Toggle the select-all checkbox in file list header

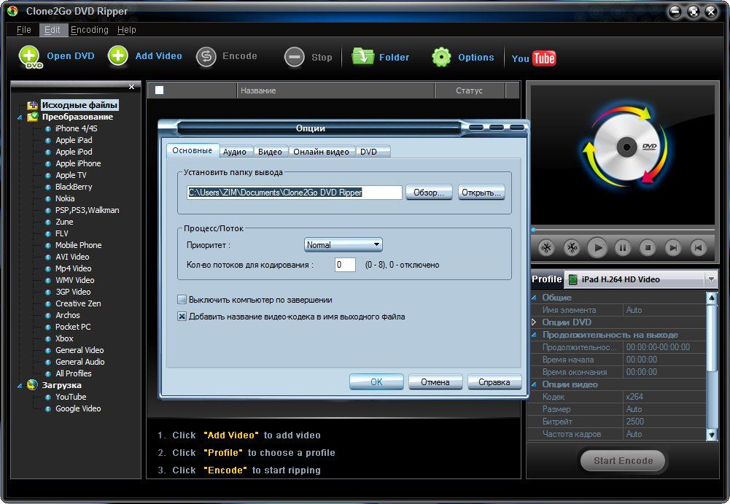[x=159, y=90]
